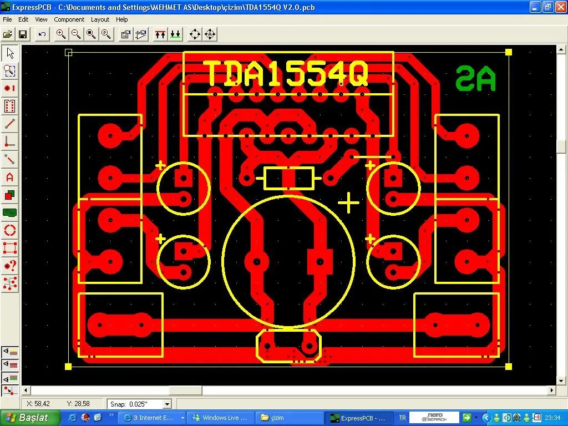This screenshot has height=426, width=568.
Task: Toggle bottom copper layer visibility
Action: tap(10, 377)
